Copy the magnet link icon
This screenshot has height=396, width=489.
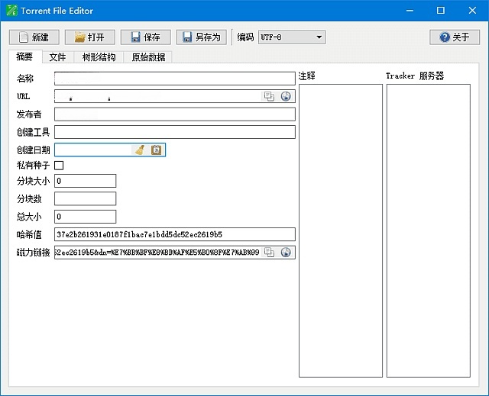[x=269, y=253]
